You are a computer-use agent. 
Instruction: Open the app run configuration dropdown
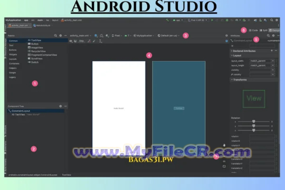pyautogui.click(x=178, y=20)
